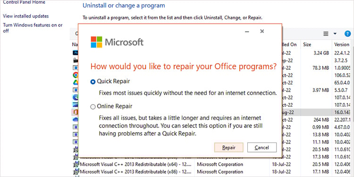Viewport: 354px width, 177px height.
Task: Click the view options list icon
Action: coord(326,34)
